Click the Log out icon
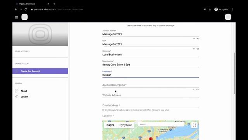This screenshot has width=248, height=140. [x=17, y=97]
